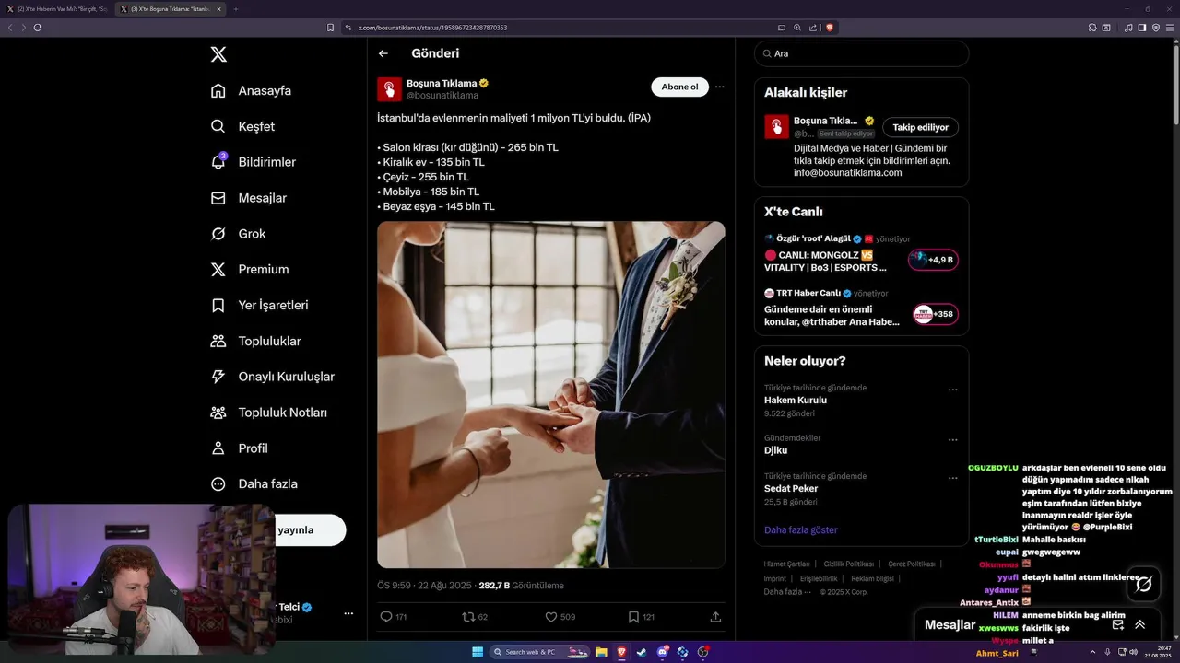The image size is (1180, 663).
Task: Click Takip ediliyor following button
Action: pos(920,127)
